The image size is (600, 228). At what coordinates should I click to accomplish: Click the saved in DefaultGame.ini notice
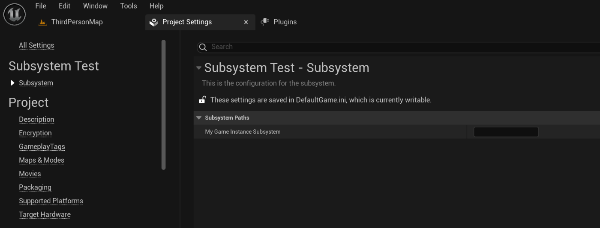[321, 100]
